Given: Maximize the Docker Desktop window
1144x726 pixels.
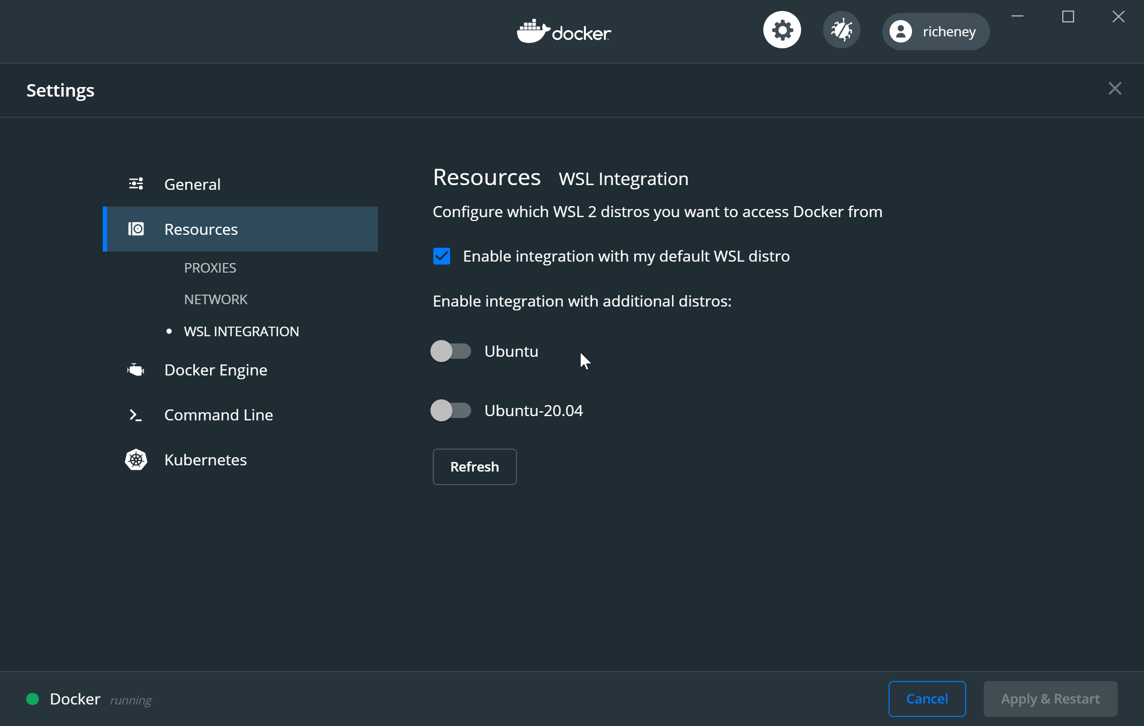Looking at the screenshot, I should pos(1068,17).
